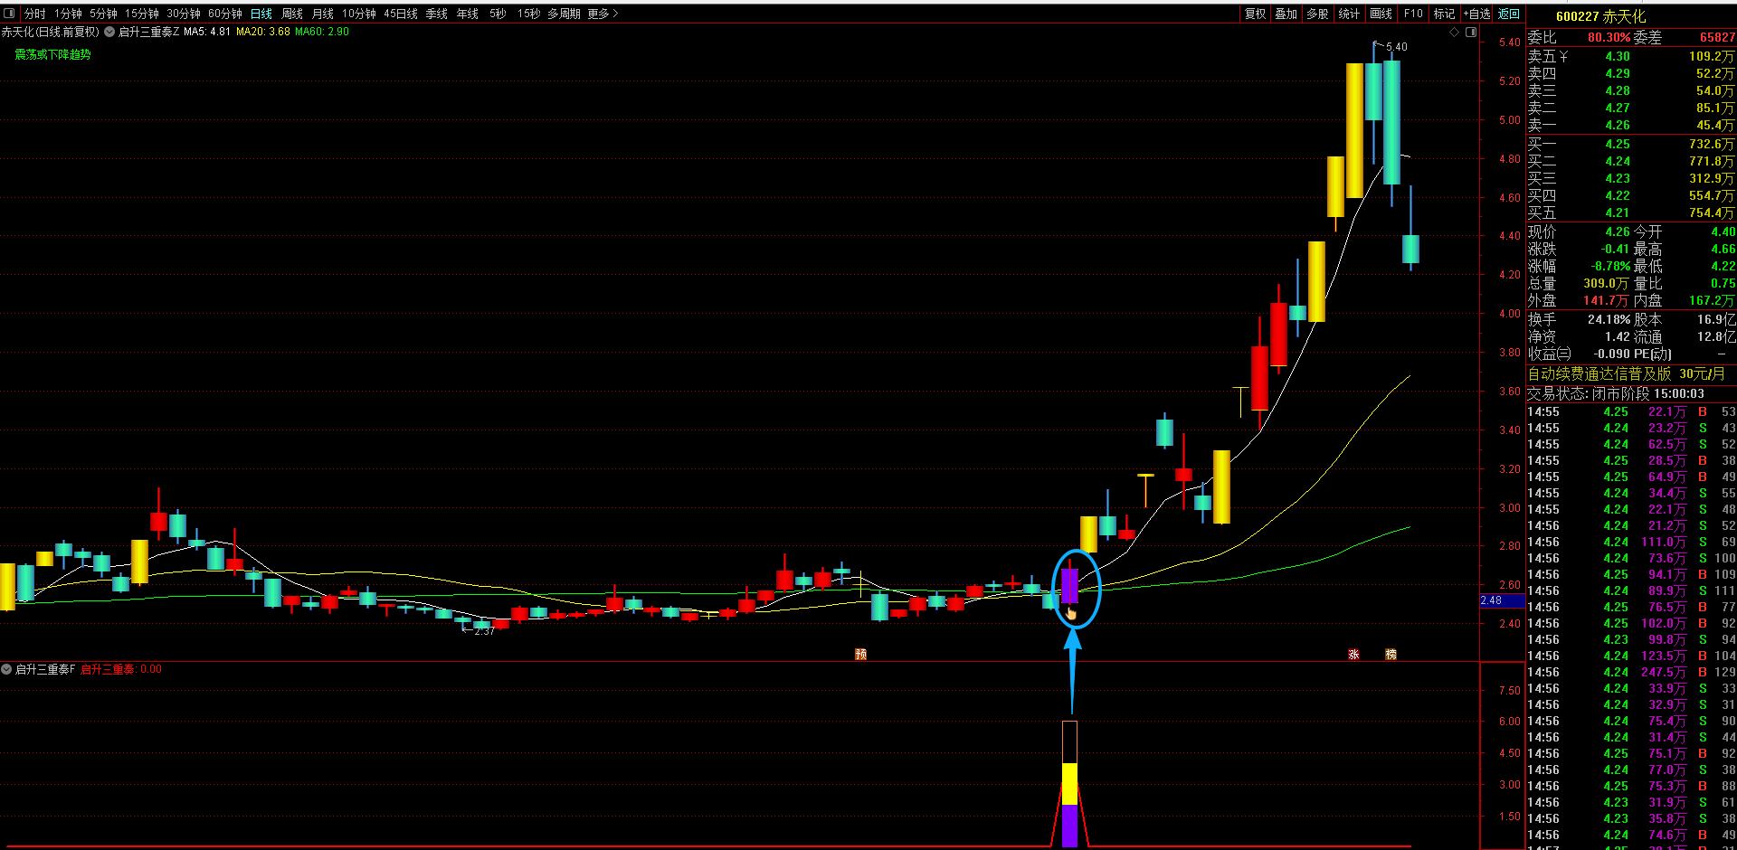Switch to 分时 intraday view
The width and height of the screenshot is (1737, 850).
click(x=34, y=14)
